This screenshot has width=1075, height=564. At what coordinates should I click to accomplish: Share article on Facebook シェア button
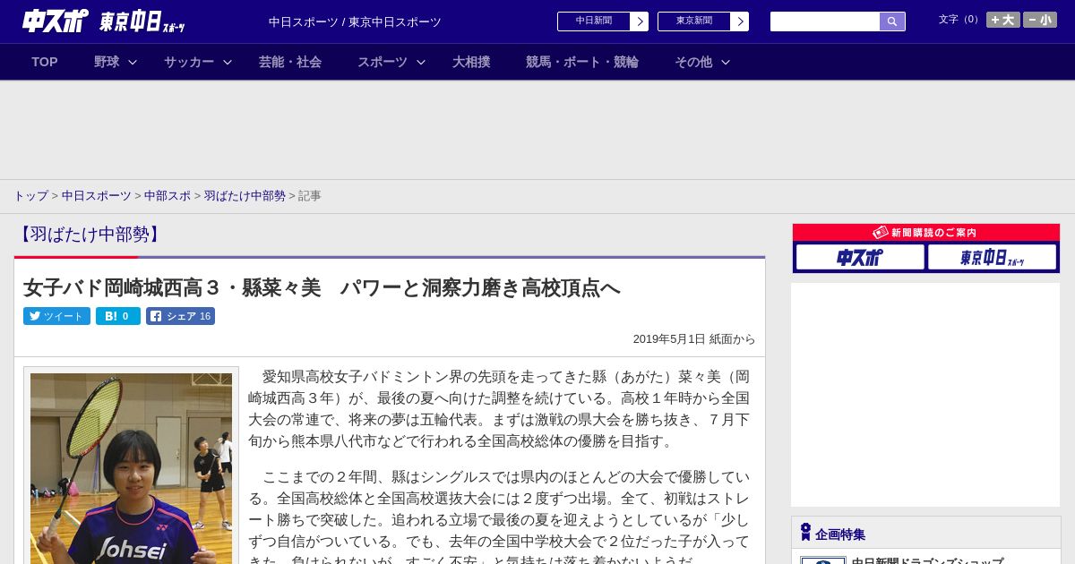180,316
